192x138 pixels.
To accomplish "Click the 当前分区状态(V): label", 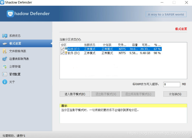I will [x=70, y=39].
